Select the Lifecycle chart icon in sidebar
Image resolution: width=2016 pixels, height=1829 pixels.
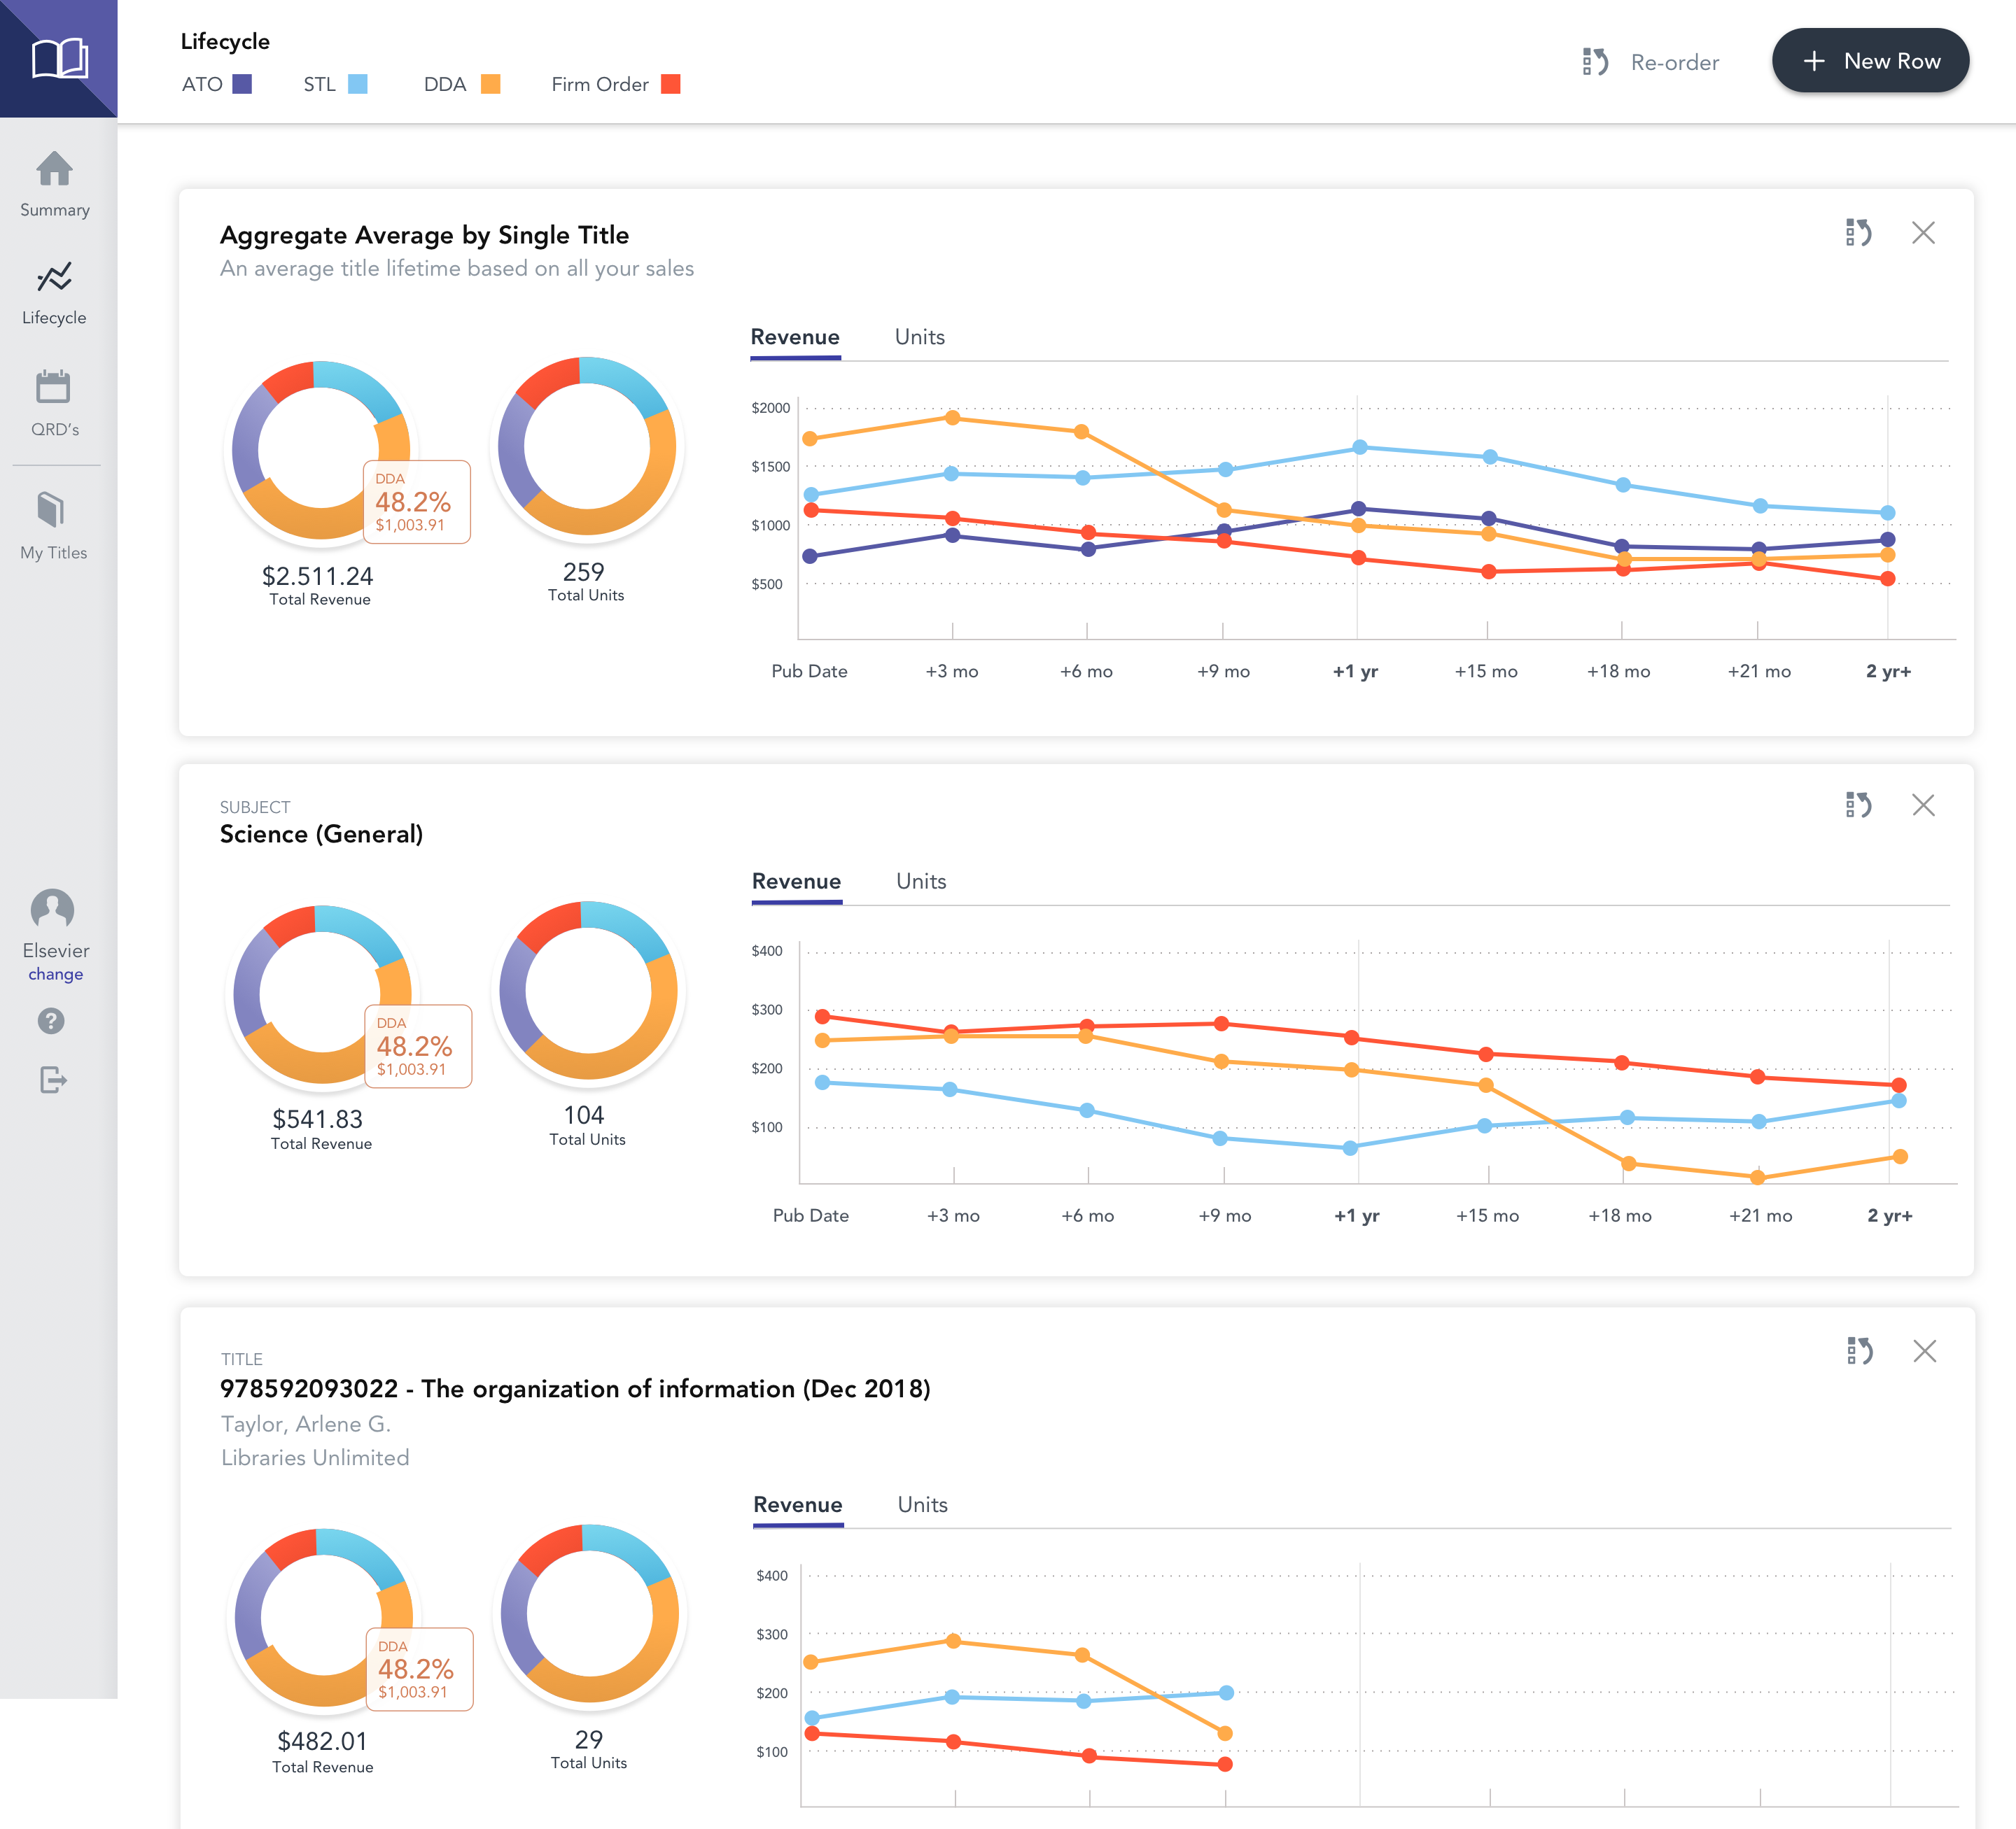(54, 277)
